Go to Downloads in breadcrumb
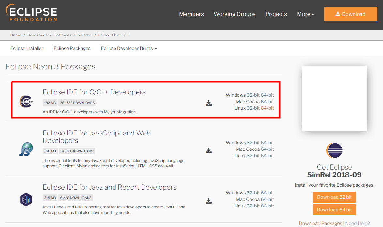Viewport: 383px width, 227px height. point(38,35)
